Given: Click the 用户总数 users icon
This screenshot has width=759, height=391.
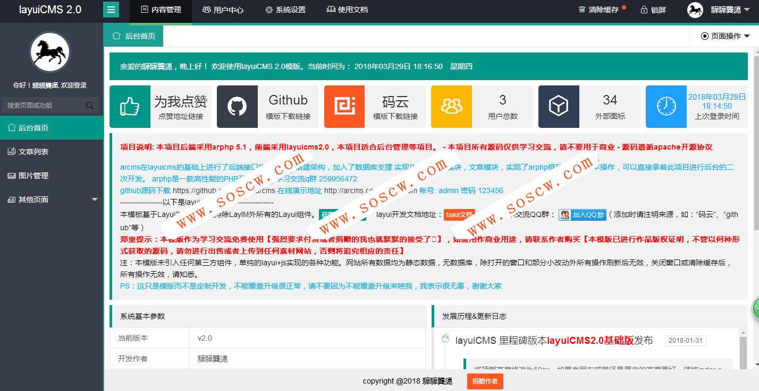Looking at the screenshot, I should coord(452,107).
